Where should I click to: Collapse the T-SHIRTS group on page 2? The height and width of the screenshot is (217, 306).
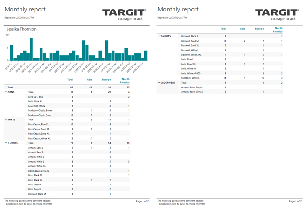159,36
